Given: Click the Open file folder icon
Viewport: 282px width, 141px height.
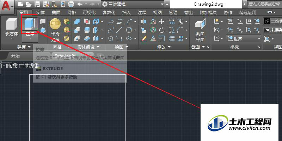Looking at the screenshot, I should pos(29,4).
